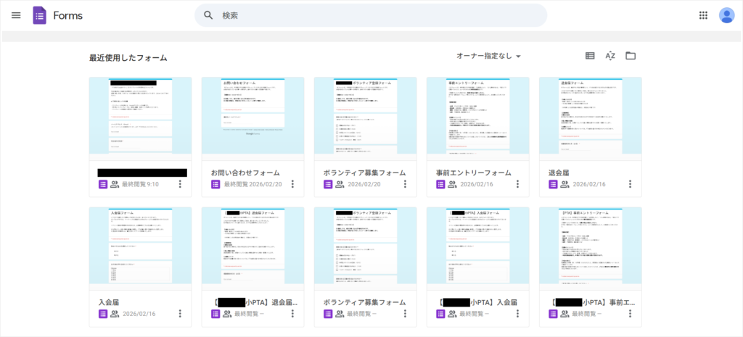The height and width of the screenshot is (337, 743).
Task: Expand the オーナー指定なし owner filter
Action: 488,56
